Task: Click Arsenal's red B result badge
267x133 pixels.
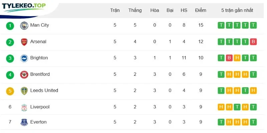Action: (253, 42)
